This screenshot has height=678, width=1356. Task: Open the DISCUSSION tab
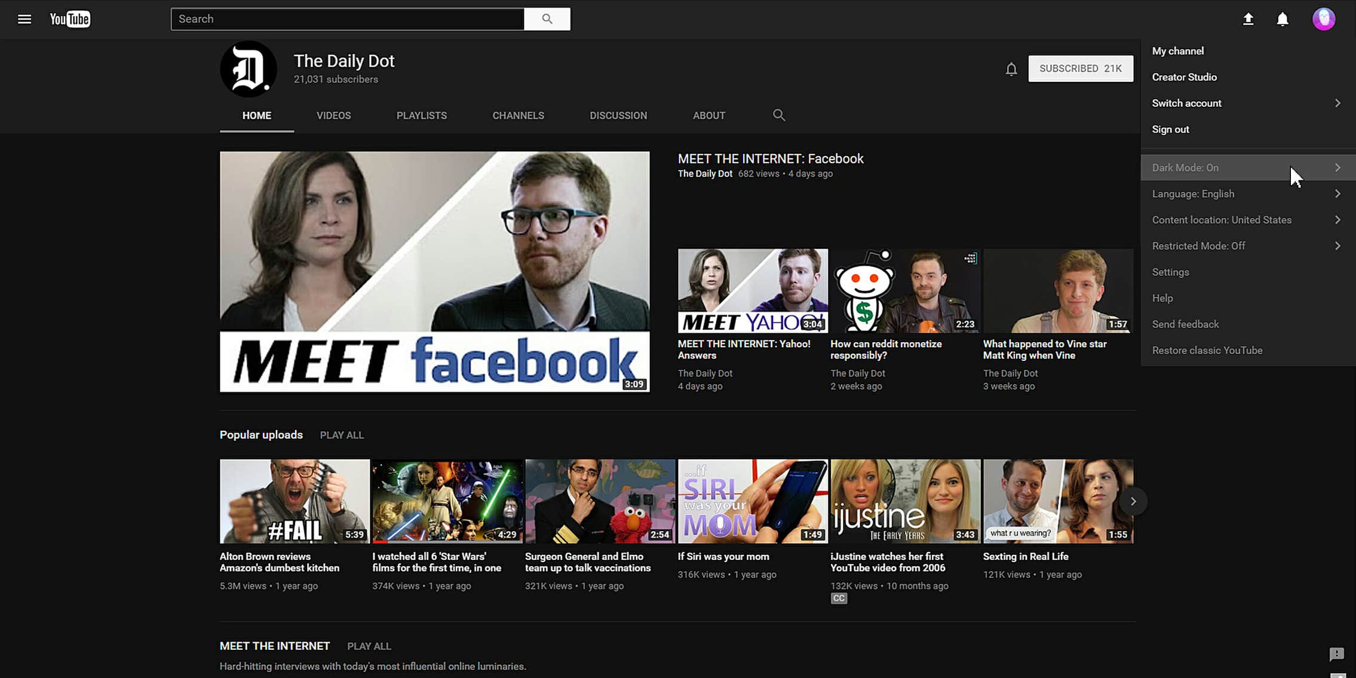pyautogui.click(x=618, y=115)
